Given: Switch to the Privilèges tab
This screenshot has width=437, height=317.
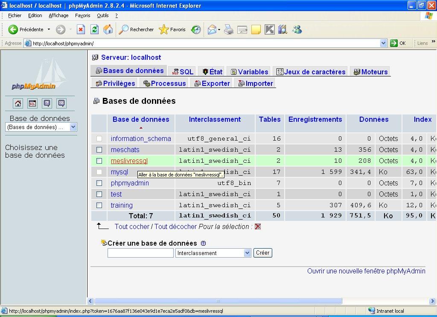Looking at the screenshot, I should (x=115, y=83).
